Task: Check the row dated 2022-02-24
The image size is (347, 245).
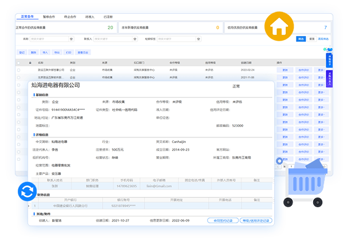Action: pos(18,70)
